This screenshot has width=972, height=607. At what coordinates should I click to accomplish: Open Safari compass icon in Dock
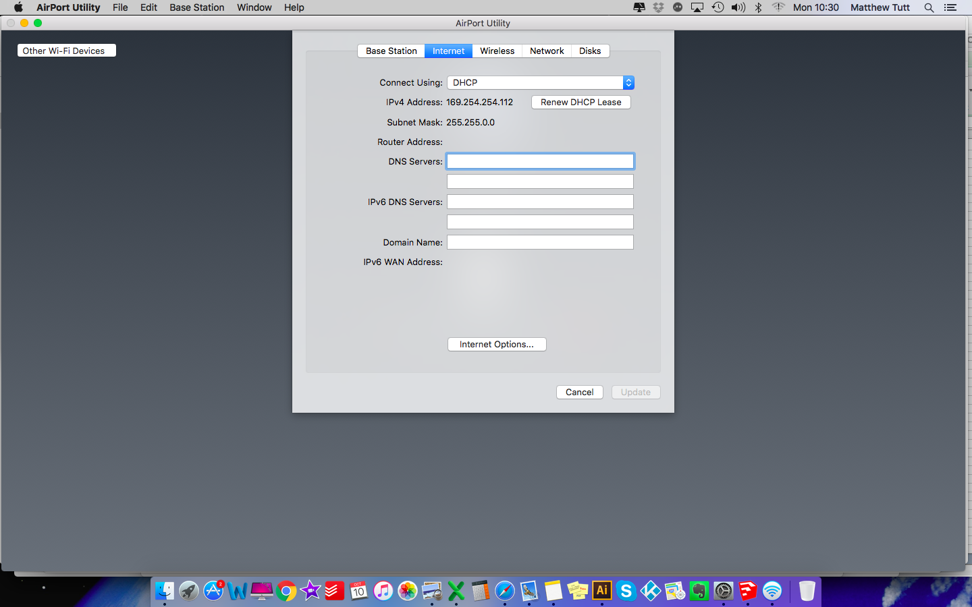(505, 591)
